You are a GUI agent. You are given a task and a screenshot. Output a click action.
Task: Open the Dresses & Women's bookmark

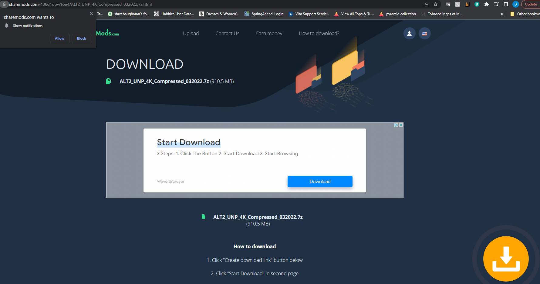coord(219,14)
